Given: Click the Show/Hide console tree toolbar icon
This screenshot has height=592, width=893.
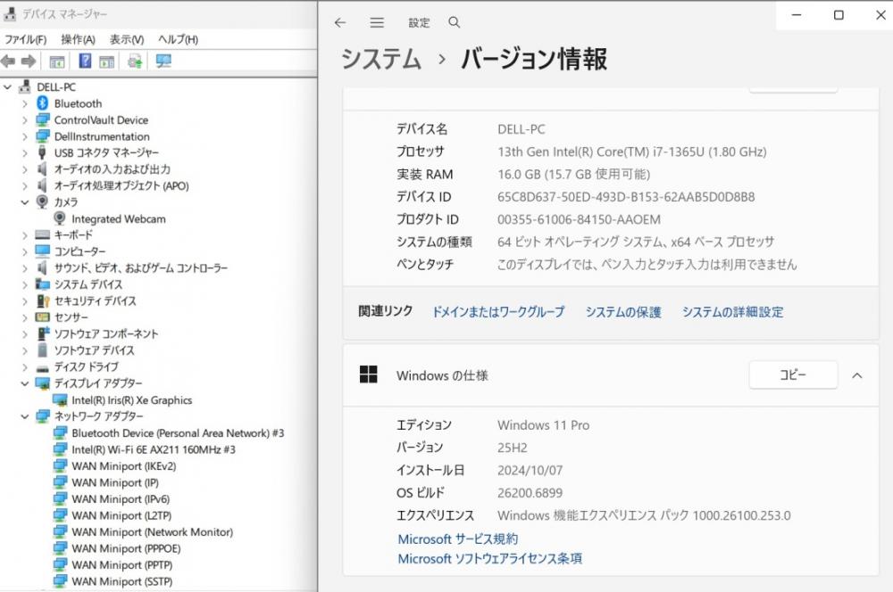Looking at the screenshot, I should click(x=57, y=62).
